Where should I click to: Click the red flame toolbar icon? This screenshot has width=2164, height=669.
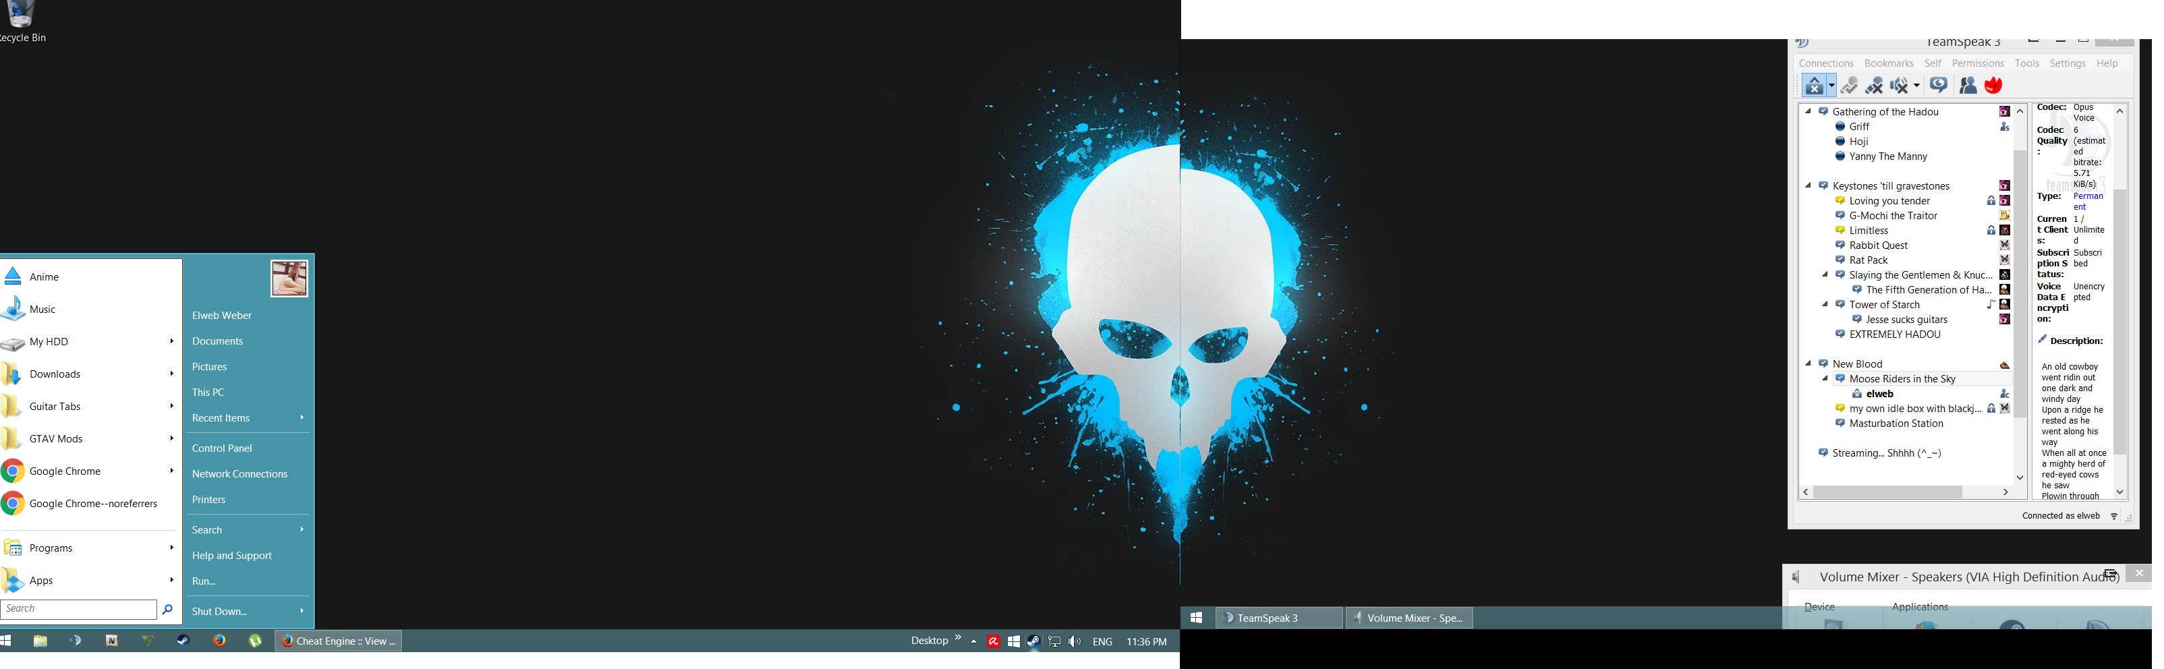tap(1993, 86)
